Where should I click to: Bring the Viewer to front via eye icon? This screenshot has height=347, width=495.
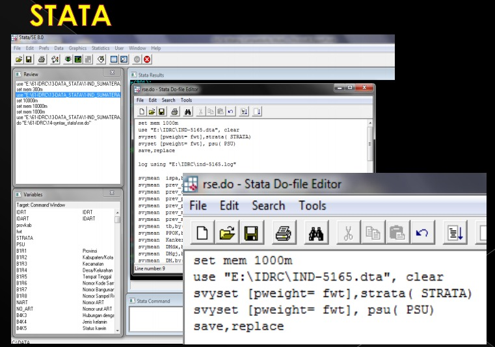(x=68, y=59)
